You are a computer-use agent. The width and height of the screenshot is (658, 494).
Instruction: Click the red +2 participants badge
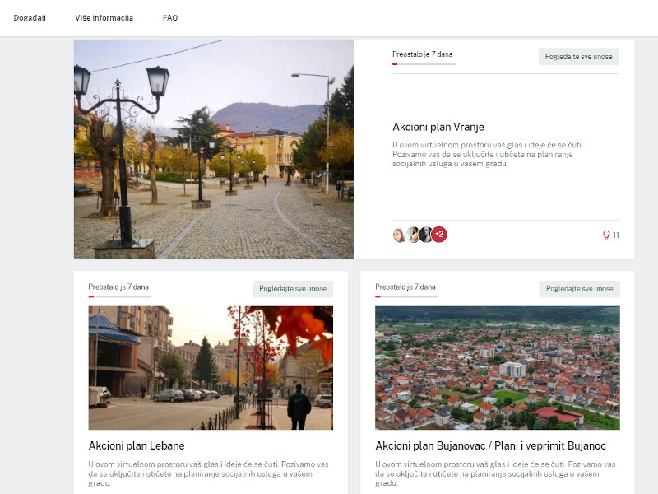click(x=439, y=235)
